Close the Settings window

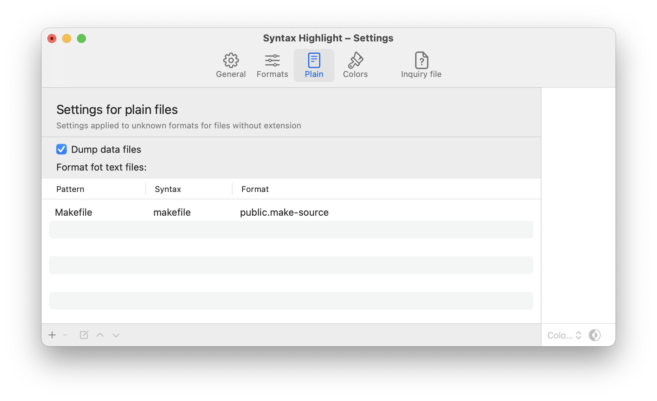click(52, 38)
